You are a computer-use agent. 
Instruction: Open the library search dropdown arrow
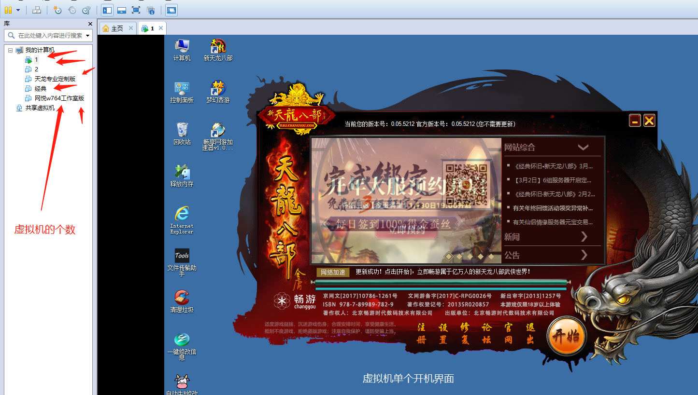88,35
